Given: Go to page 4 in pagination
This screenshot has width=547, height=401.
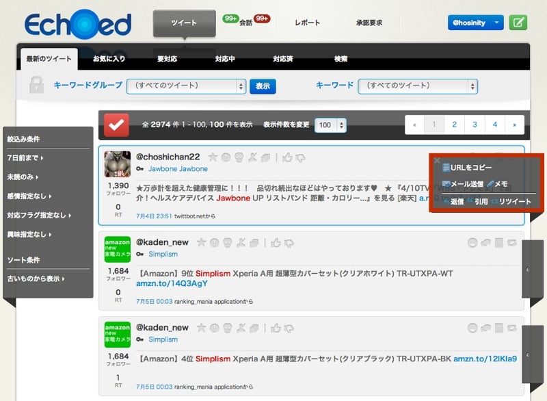Looking at the screenshot, I should pyautogui.click(x=494, y=125).
